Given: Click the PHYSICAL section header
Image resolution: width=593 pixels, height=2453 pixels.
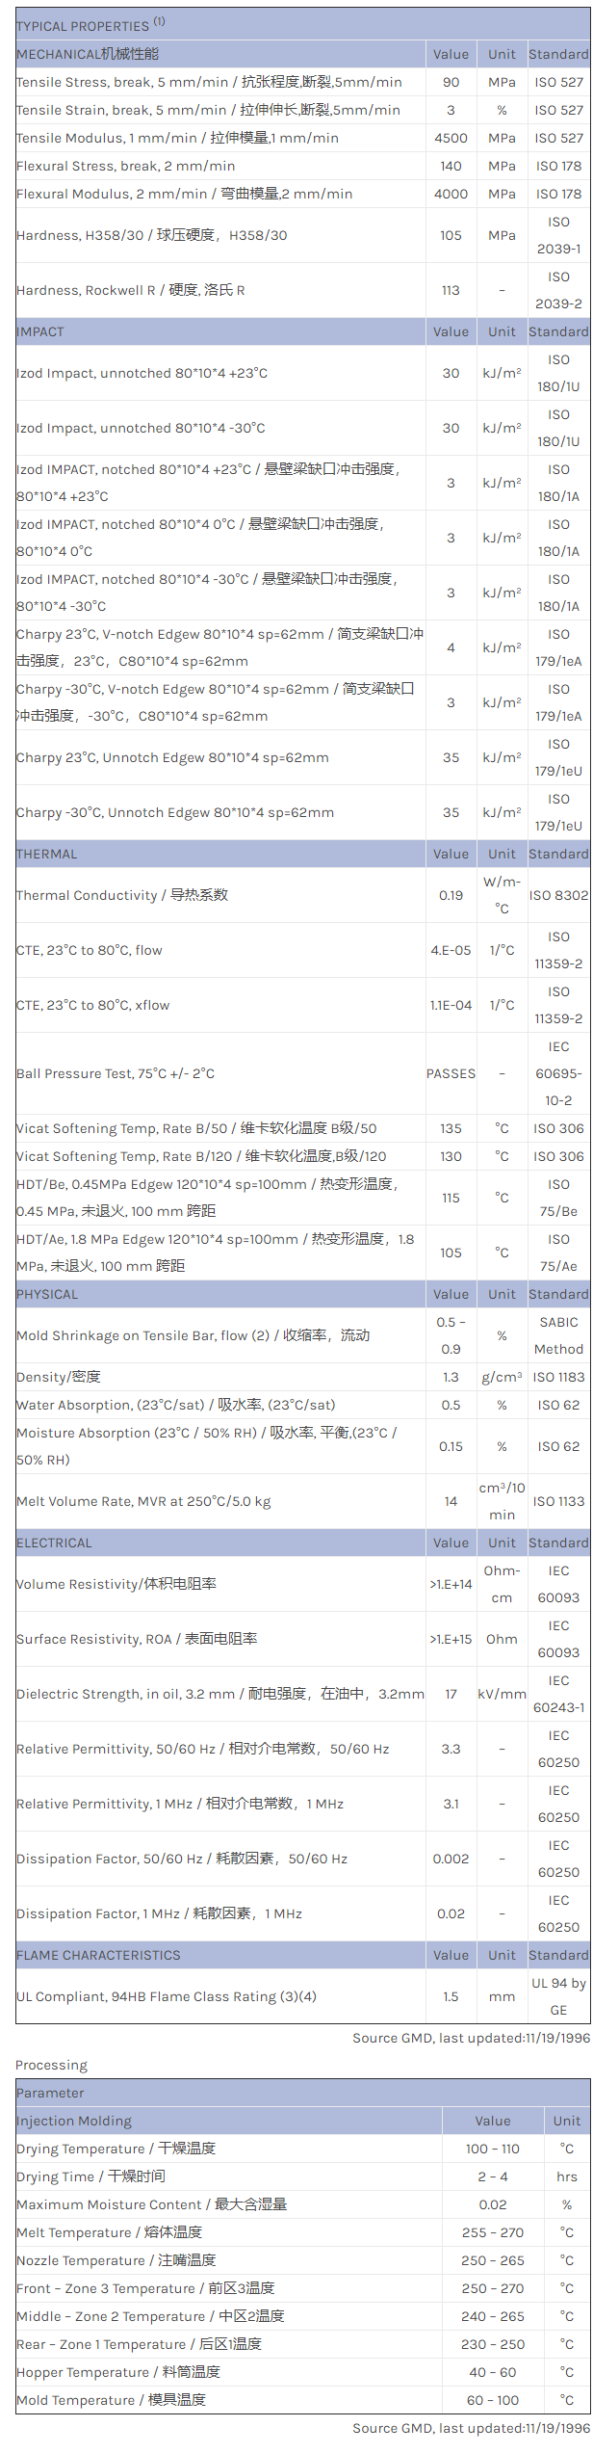Looking at the screenshot, I should click(47, 1294).
